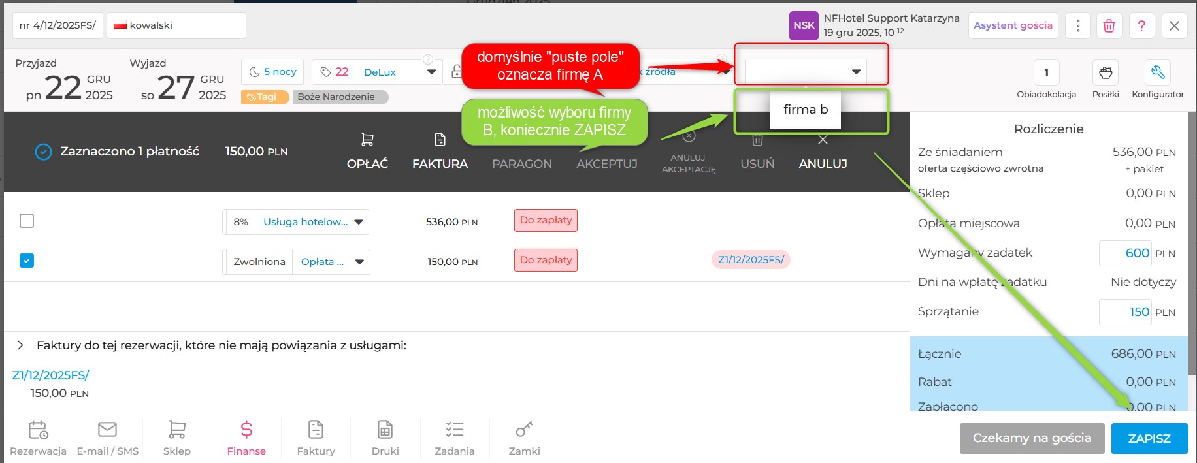
Task: Click the FAKTURA document action
Action: (440, 152)
